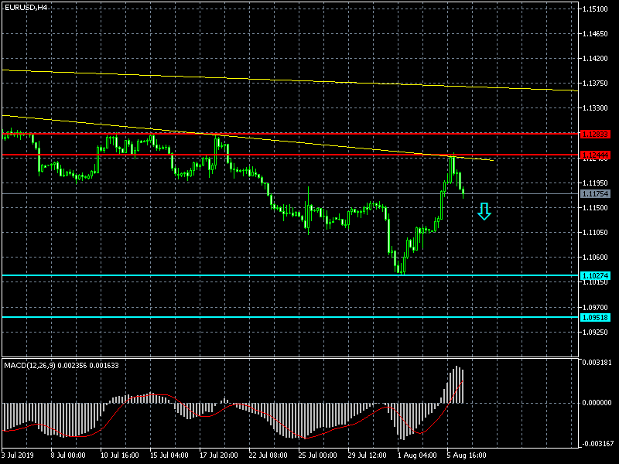Click the 29 Jul 12:00 time label

click(x=368, y=455)
